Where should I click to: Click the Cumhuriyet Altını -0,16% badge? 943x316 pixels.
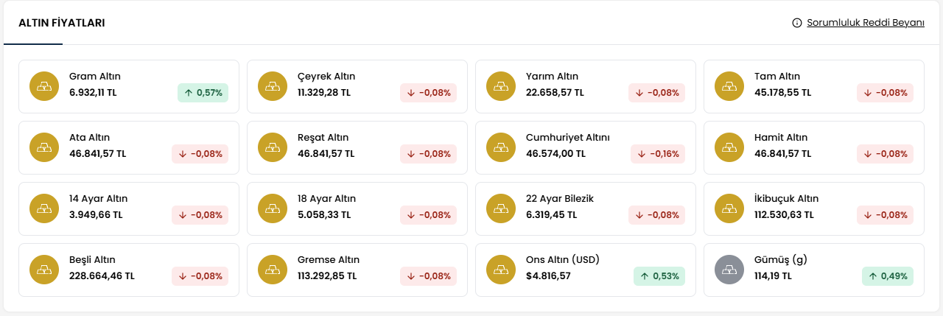click(x=658, y=154)
